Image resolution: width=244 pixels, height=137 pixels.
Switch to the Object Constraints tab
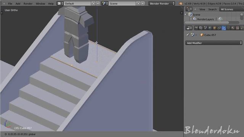coord(219,28)
